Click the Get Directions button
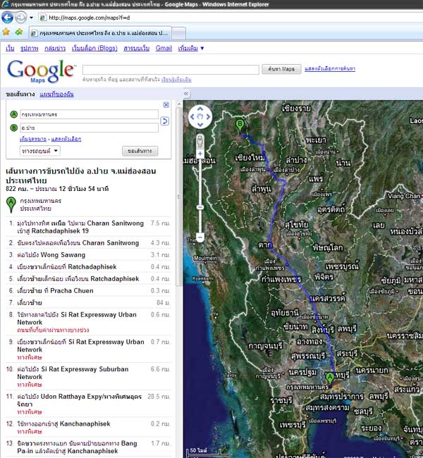This screenshot has width=423, height=458. pyautogui.click(x=140, y=151)
